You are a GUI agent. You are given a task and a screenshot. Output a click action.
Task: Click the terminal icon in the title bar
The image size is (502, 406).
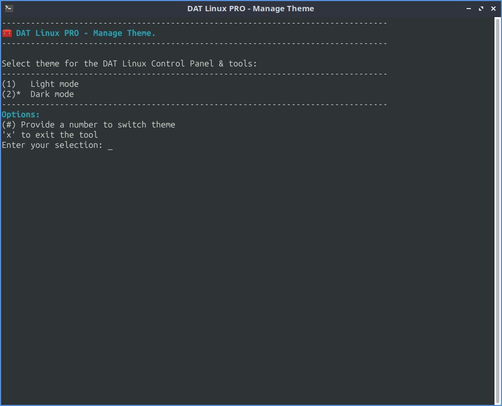point(8,9)
